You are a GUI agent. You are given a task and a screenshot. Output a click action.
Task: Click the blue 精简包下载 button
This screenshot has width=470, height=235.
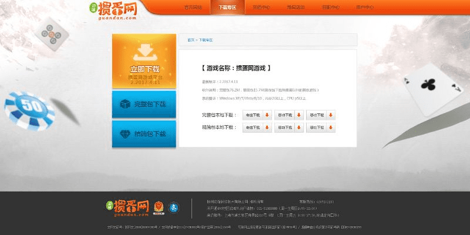[x=144, y=134]
